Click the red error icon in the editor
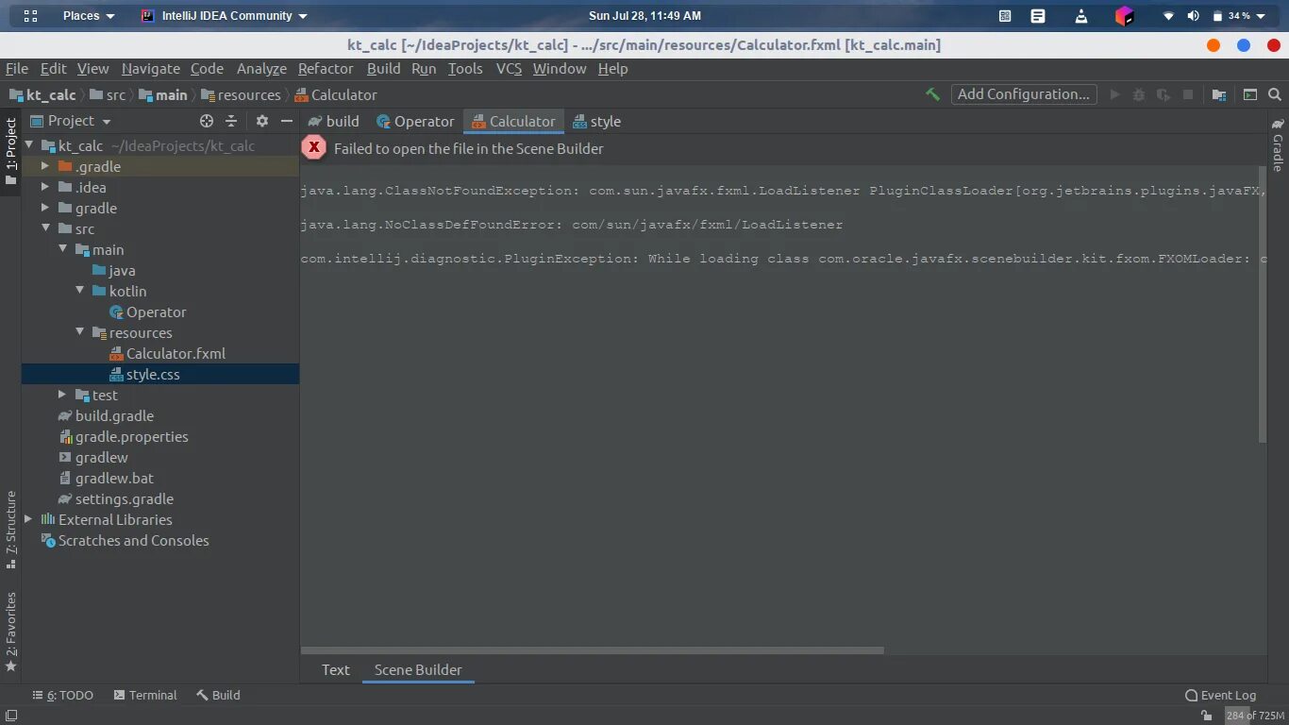 tap(314, 147)
